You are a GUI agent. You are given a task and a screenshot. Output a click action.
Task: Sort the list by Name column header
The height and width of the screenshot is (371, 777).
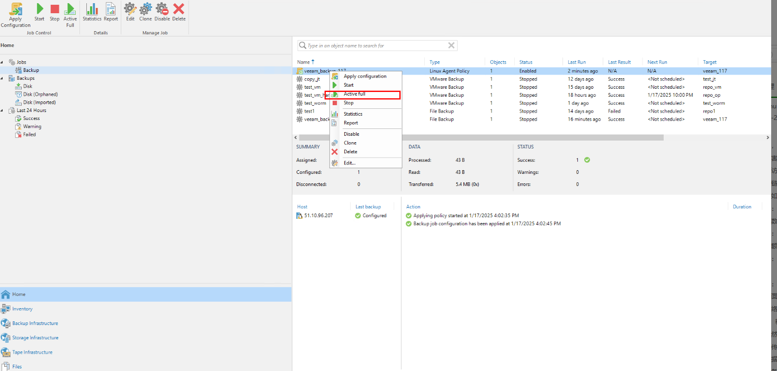point(303,62)
